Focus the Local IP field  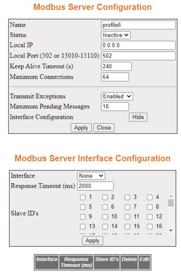coord(138,45)
